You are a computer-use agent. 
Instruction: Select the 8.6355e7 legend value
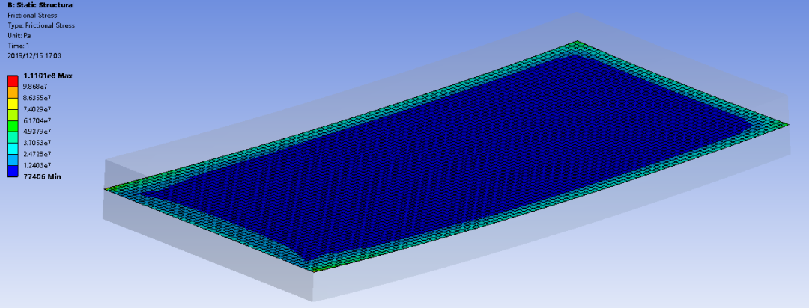point(37,98)
